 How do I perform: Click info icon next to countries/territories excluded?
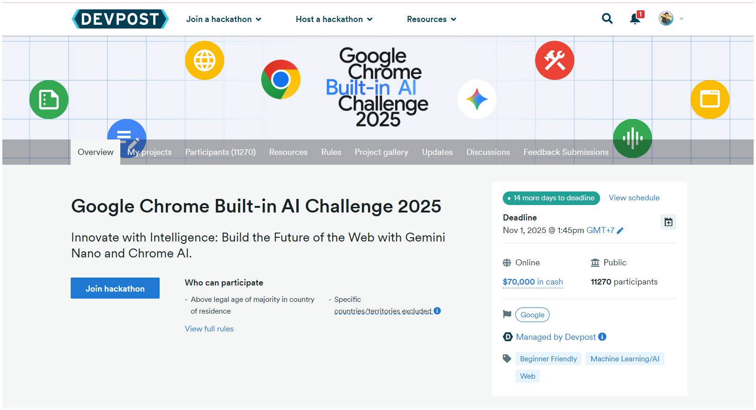coord(437,311)
